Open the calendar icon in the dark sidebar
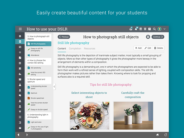184x138 pixels. click(x=20, y=79)
